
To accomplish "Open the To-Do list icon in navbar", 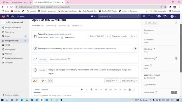I will click(158, 16).
